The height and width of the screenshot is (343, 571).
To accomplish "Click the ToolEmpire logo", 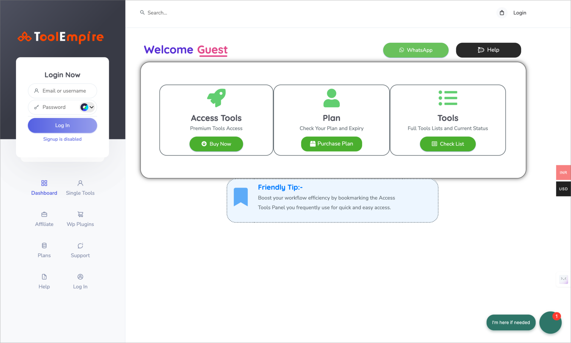I will point(61,37).
